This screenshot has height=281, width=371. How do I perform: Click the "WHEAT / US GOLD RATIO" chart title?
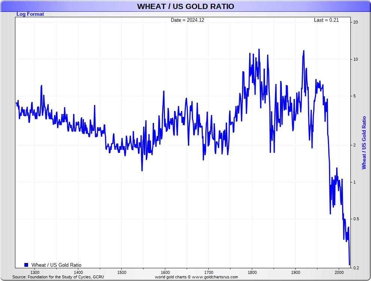tap(185, 6)
